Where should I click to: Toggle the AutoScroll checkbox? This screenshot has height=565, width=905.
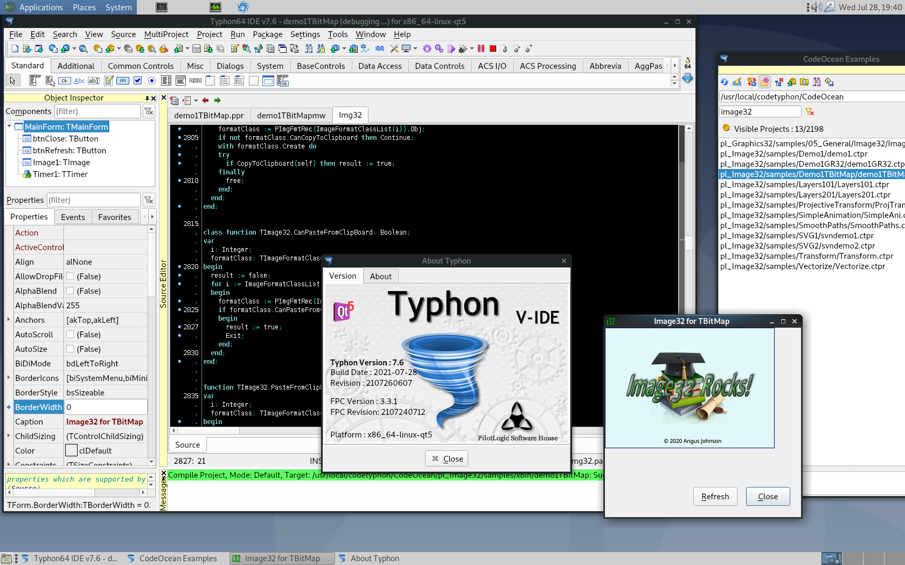point(70,335)
